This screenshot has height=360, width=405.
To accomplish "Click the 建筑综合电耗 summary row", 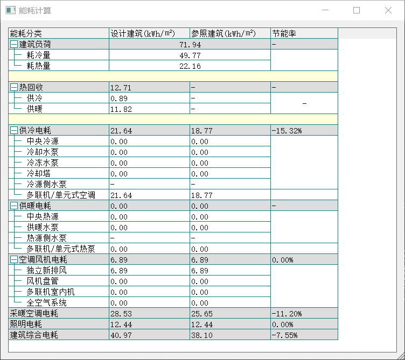I will click(34, 335).
